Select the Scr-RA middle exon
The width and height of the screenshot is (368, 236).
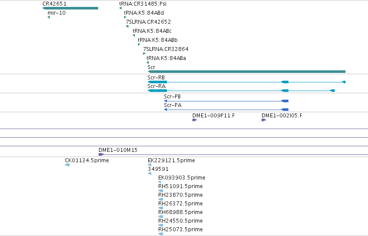(x=285, y=91)
